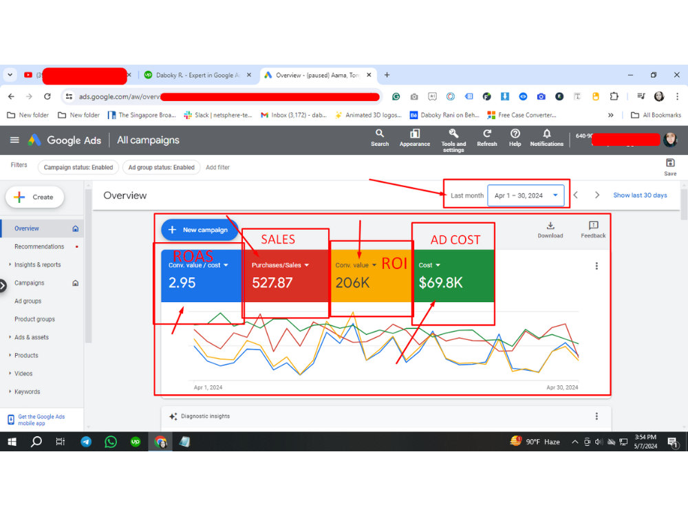Click the account avatar in Google Ads header
Viewport: 688px width, 516px height.
click(x=670, y=140)
